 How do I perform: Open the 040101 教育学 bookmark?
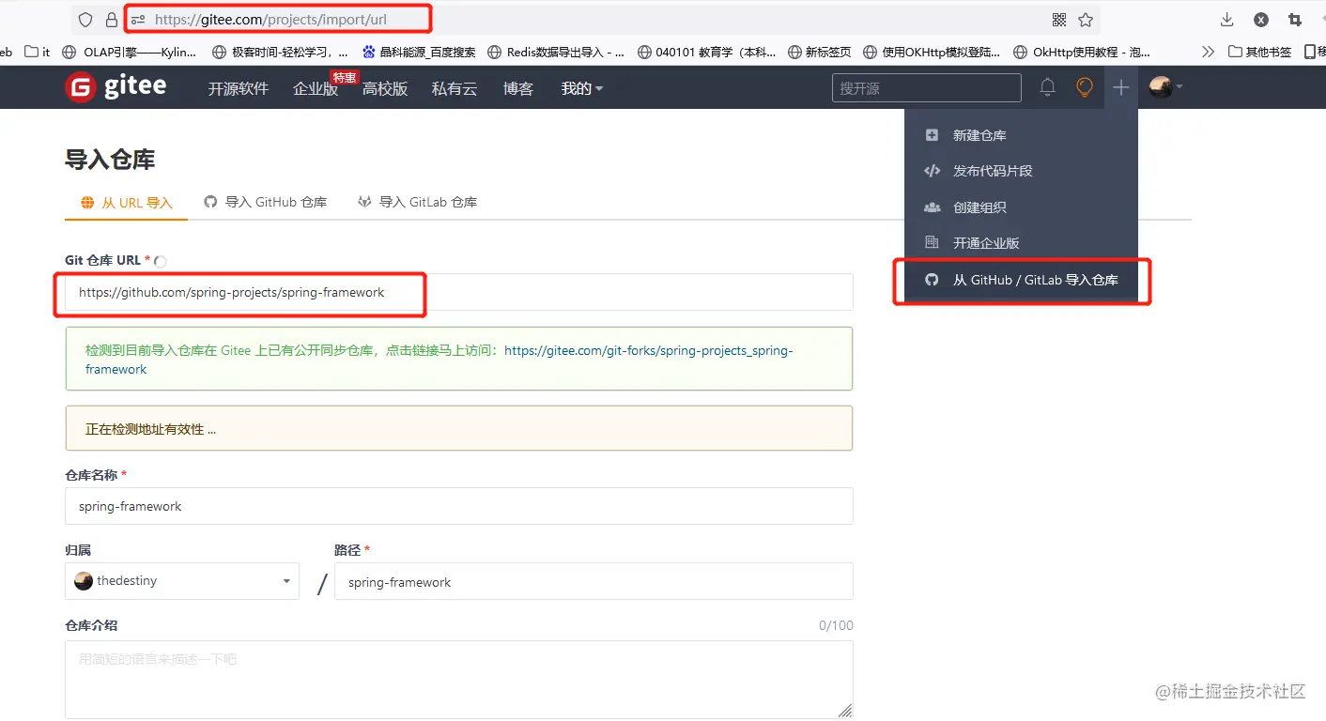[x=706, y=52]
